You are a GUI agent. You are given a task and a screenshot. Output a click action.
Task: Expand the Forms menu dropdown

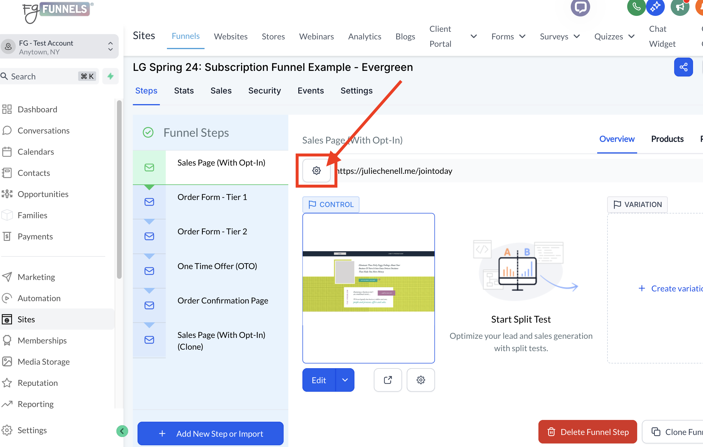pos(508,36)
